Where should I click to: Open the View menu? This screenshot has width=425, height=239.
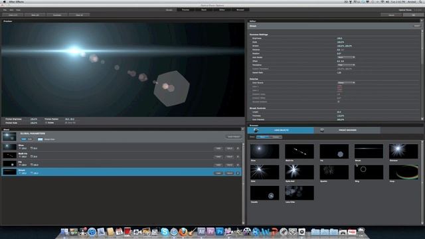18,10
